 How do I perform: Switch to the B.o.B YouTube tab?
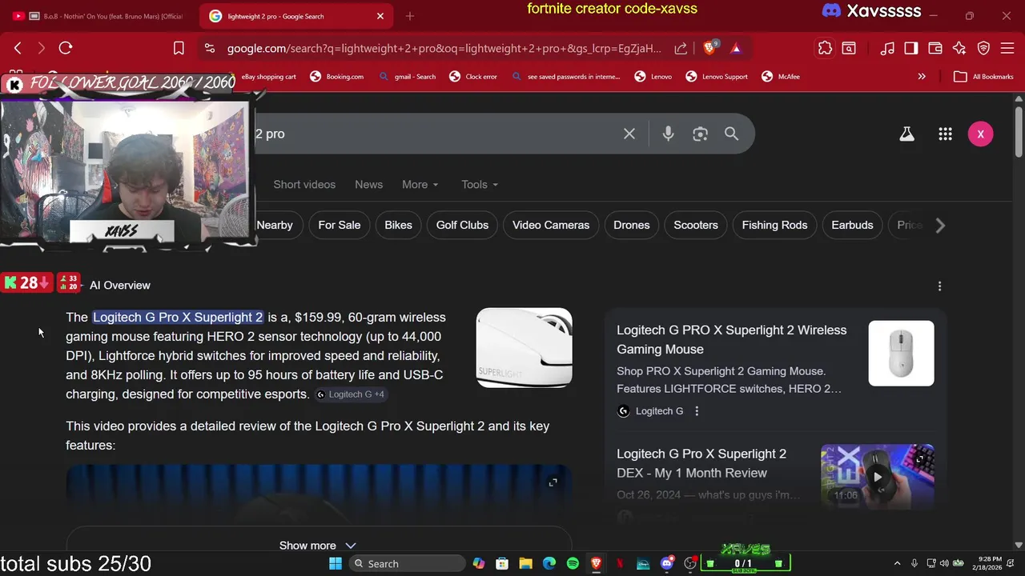tap(98, 16)
